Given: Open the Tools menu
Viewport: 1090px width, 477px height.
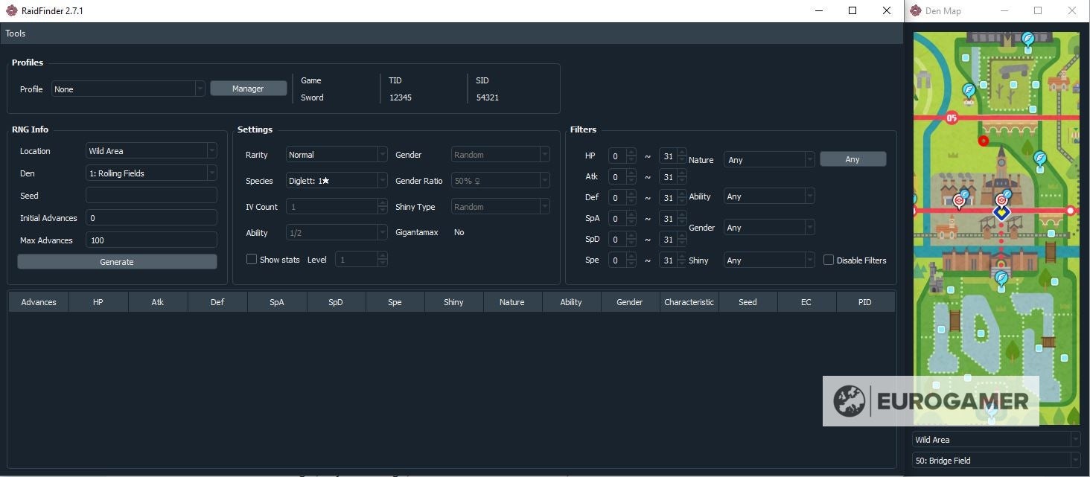Looking at the screenshot, I should pos(16,33).
